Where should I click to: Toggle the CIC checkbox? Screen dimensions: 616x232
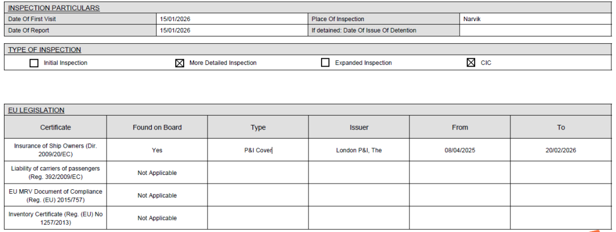tap(471, 63)
